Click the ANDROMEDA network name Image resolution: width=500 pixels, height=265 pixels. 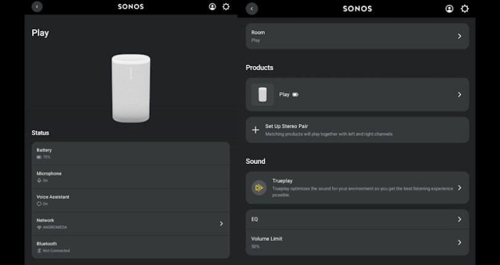point(55,227)
